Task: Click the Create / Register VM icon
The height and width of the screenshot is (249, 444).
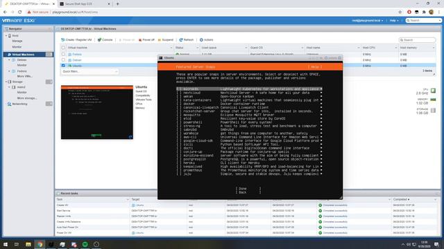Action: [63, 40]
